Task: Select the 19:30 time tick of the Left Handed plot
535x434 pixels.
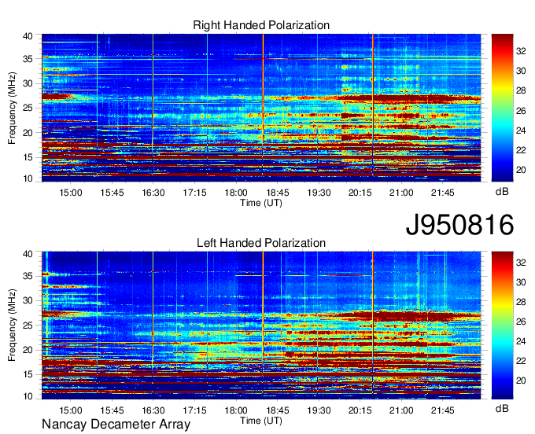Action: 319,410
